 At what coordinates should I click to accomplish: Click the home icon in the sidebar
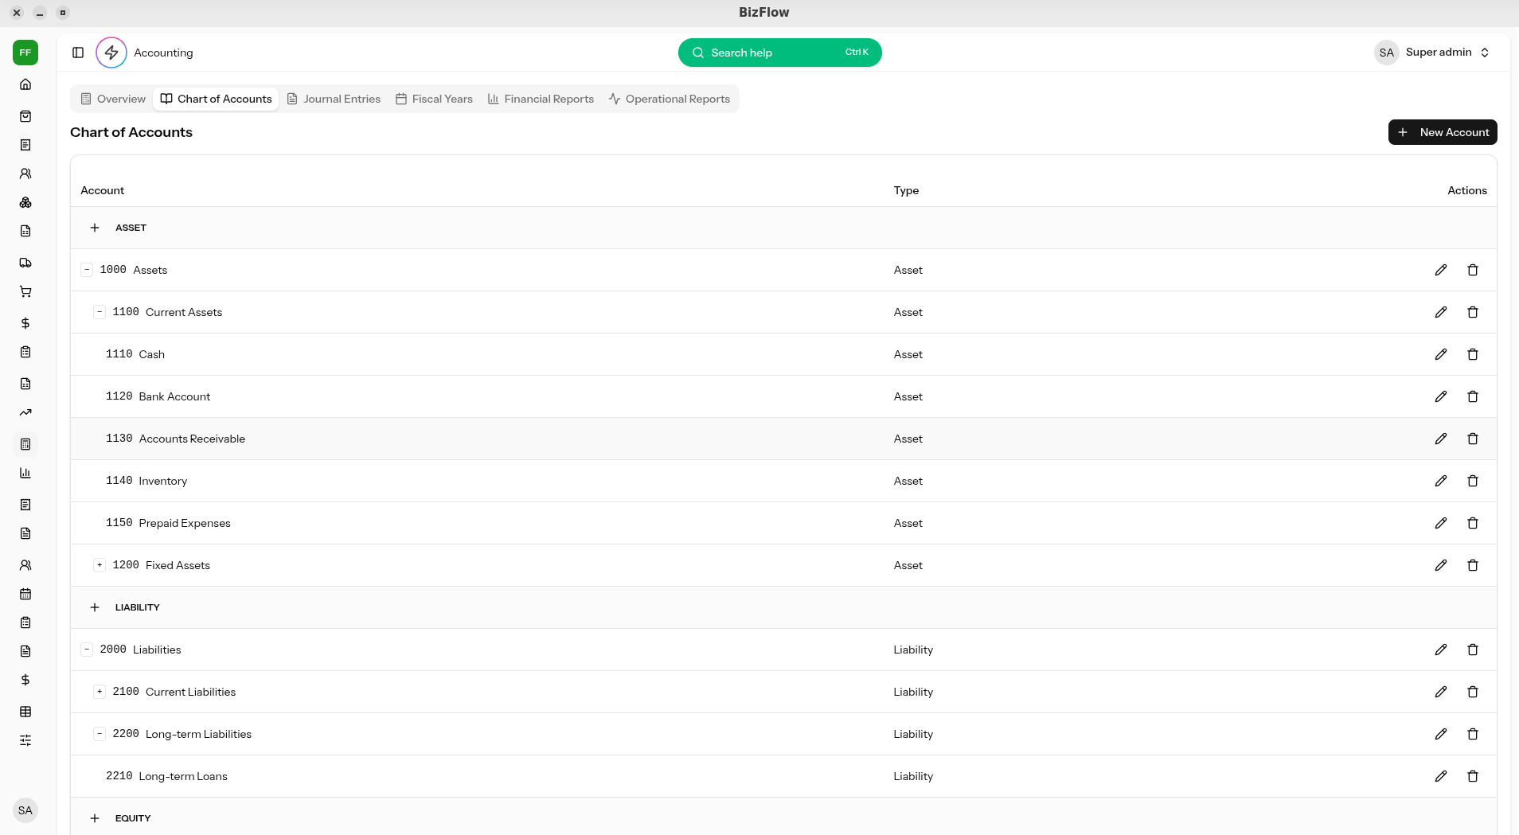point(25,84)
